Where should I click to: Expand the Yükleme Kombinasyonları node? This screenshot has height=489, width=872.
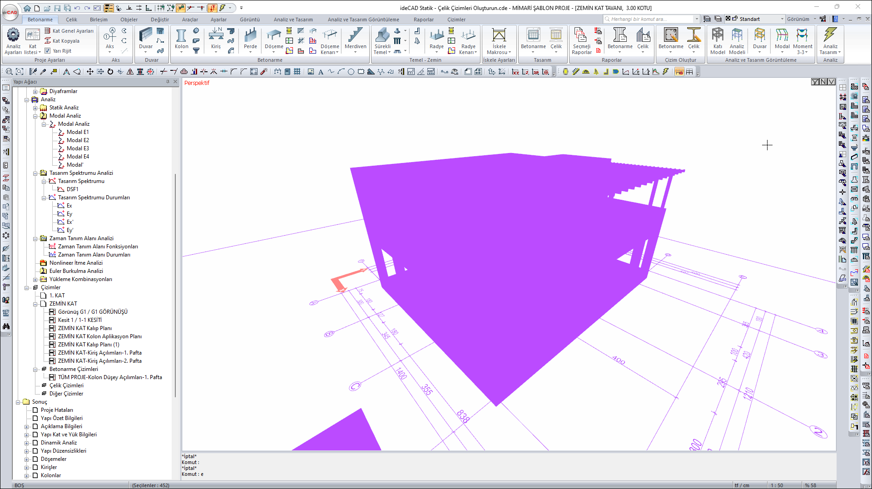[x=35, y=279]
